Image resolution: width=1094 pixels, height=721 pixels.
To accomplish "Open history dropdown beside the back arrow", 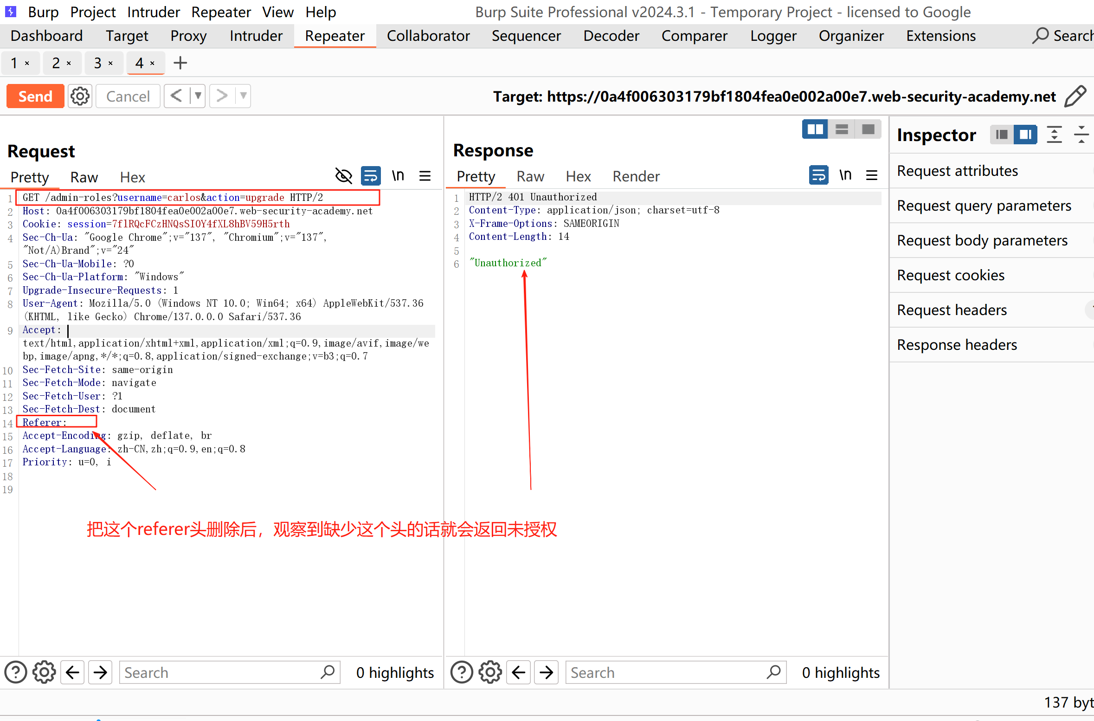I will coord(198,96).
